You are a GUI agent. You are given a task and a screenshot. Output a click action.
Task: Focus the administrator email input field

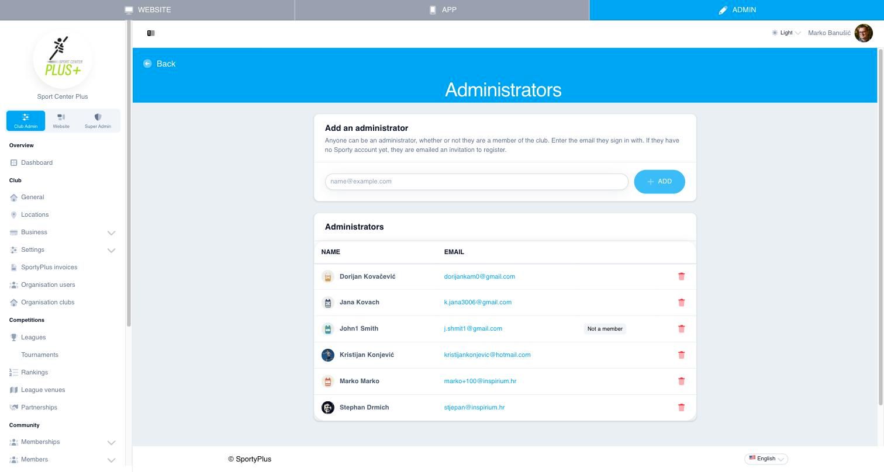tap(476, 182)
